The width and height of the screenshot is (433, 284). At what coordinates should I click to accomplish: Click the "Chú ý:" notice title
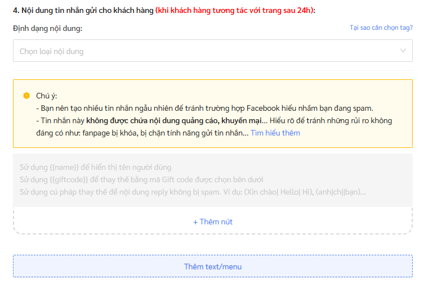(x=46, y=96)
